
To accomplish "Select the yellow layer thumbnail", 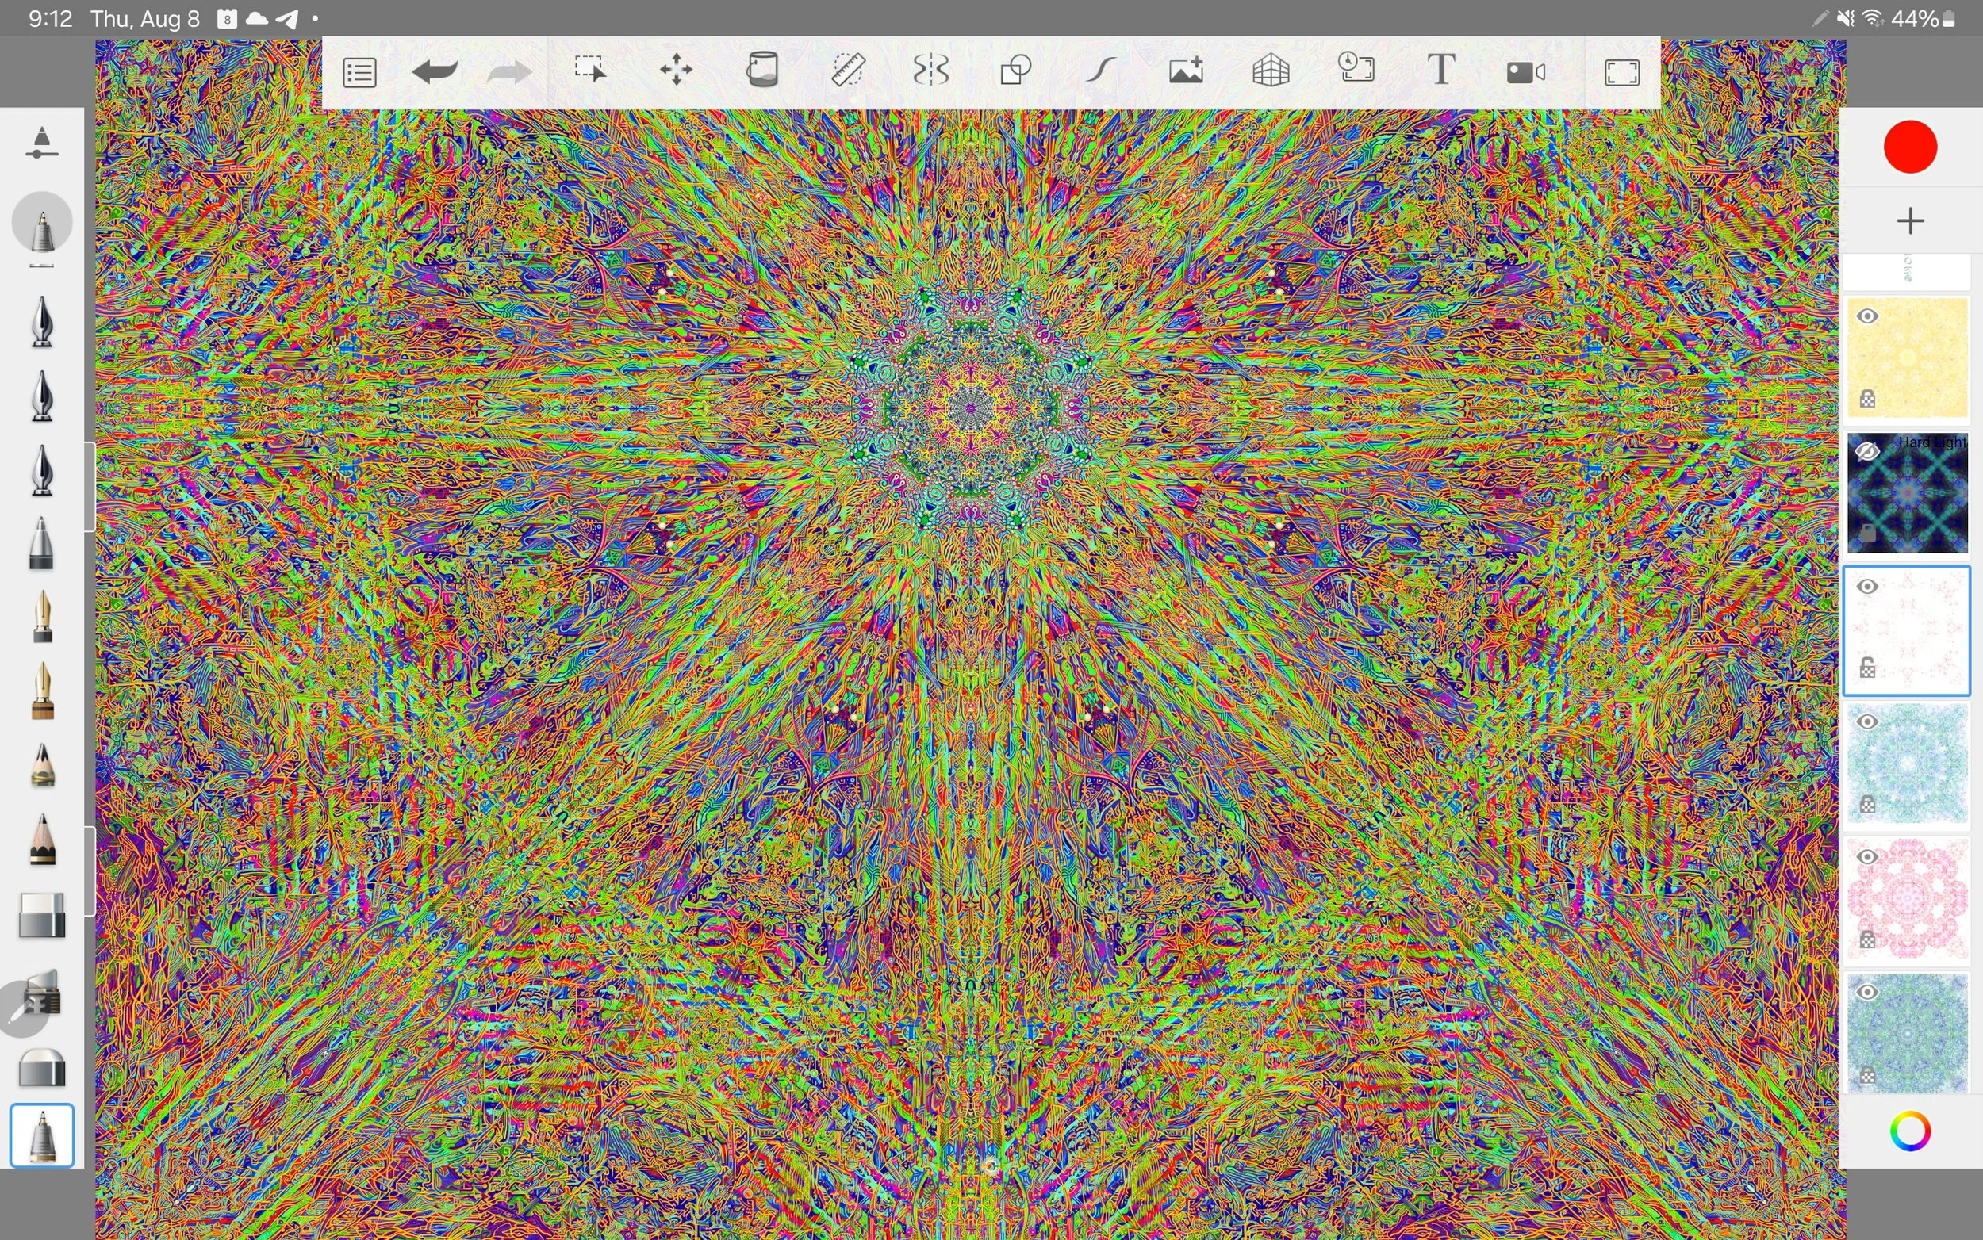I will pyautogui.click(x=1908, y=358).
